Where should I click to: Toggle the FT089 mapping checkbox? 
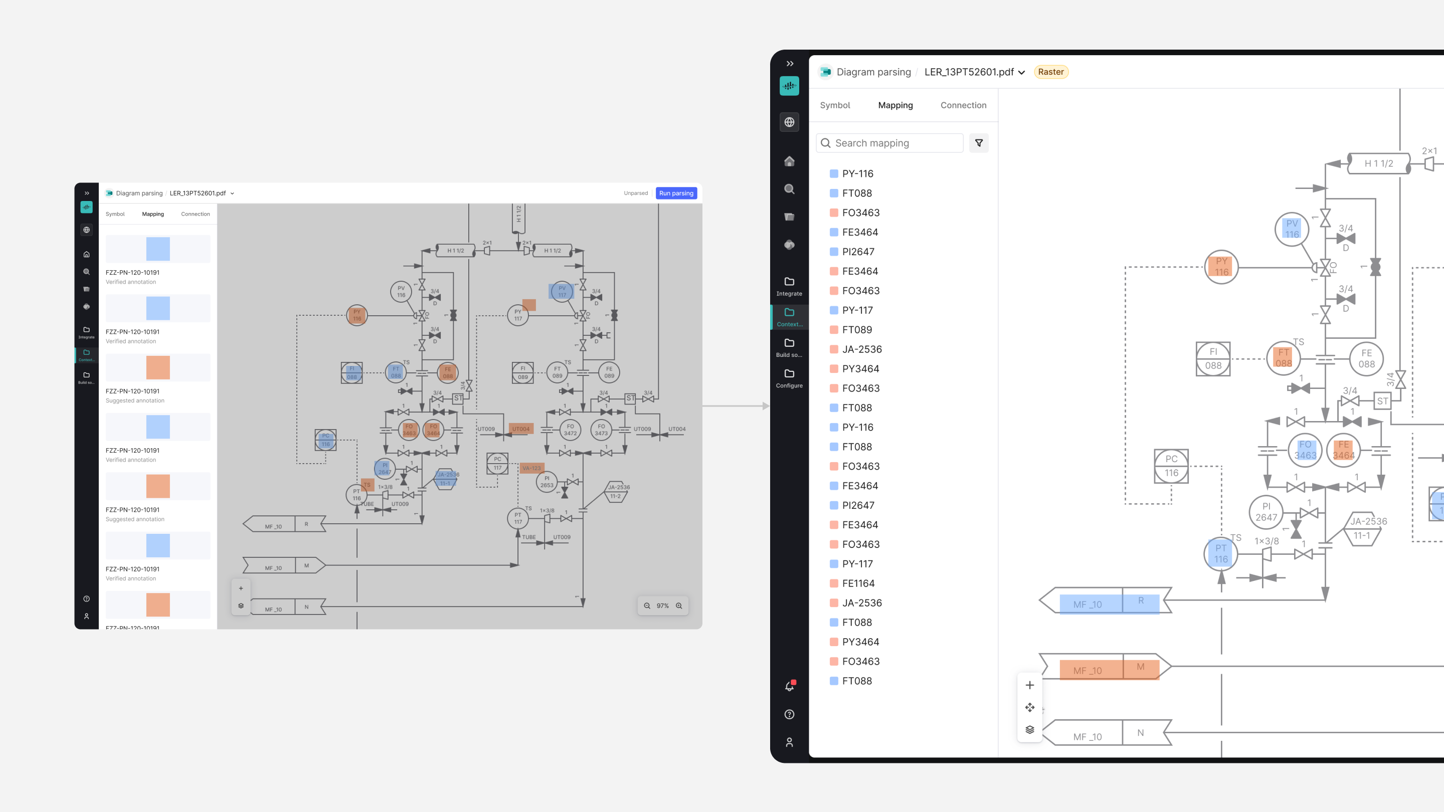tap(833, 330)
